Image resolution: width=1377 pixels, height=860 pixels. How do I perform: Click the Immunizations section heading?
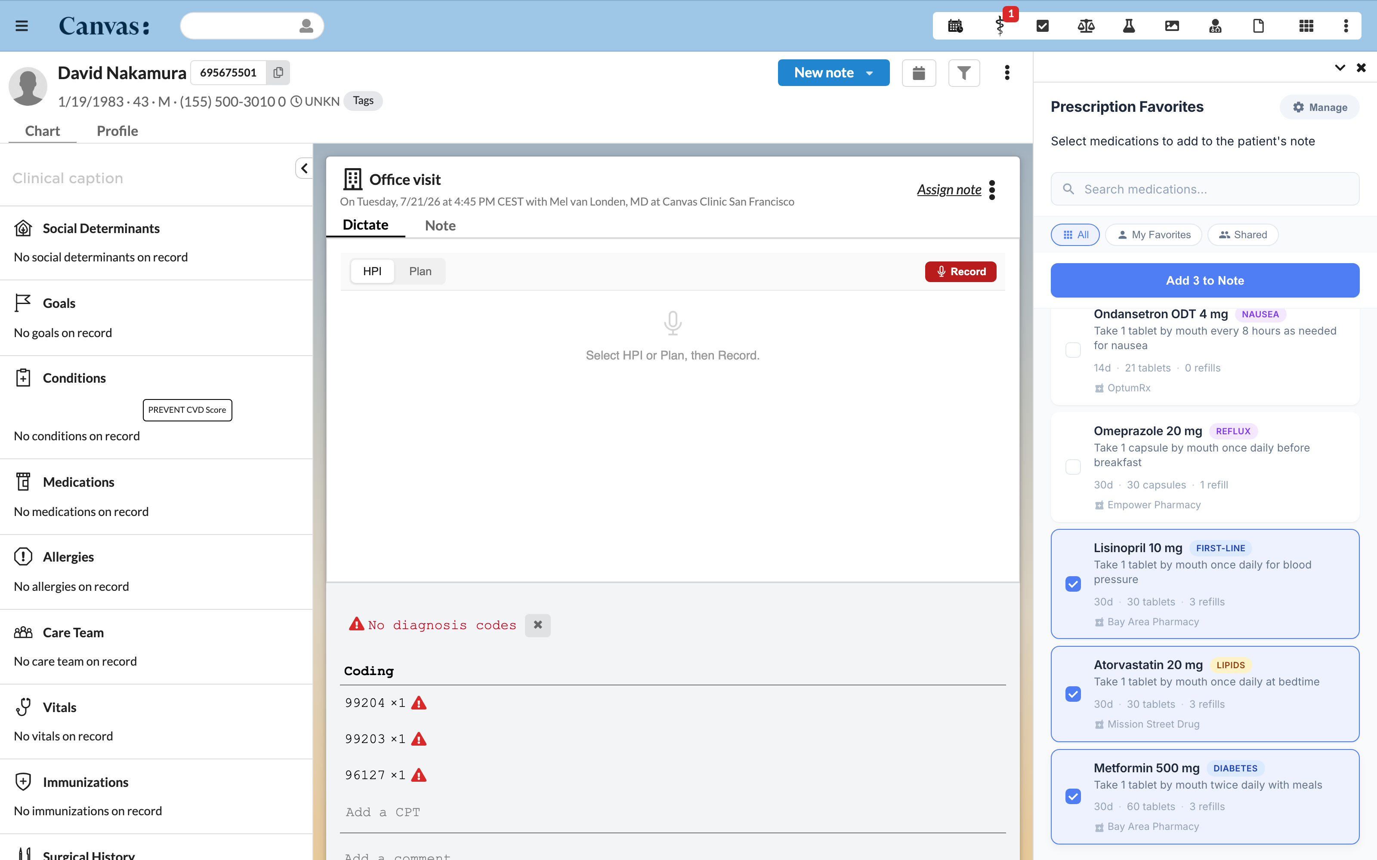[x=86, y=782]
